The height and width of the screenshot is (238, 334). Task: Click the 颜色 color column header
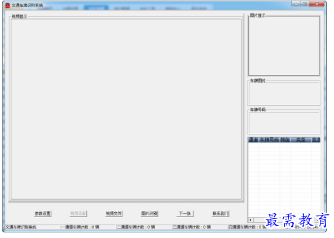(x=285, y=140)
